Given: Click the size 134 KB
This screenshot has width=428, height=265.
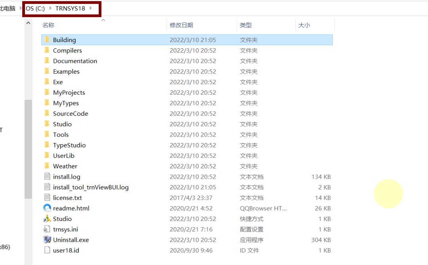Looking at the screenshot, I should [321, 177].
